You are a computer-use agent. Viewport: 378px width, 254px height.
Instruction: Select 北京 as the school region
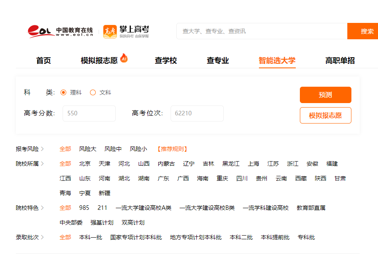pos(85,163)
